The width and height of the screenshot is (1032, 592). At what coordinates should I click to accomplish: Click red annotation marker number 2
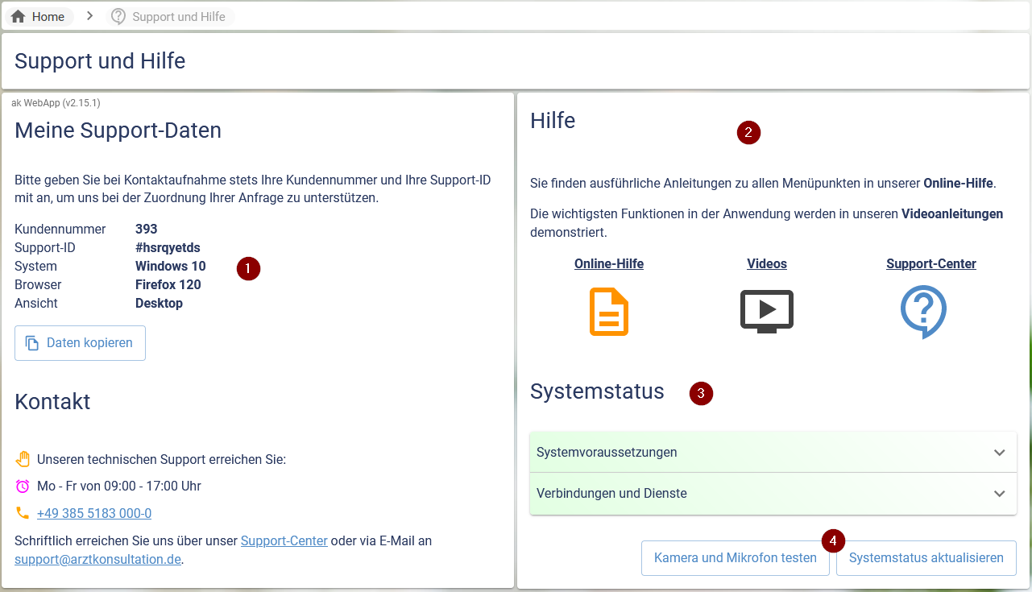point(748,133)
